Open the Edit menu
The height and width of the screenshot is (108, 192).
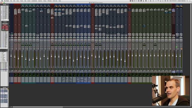pyautogui.click(x=14, y=1)
